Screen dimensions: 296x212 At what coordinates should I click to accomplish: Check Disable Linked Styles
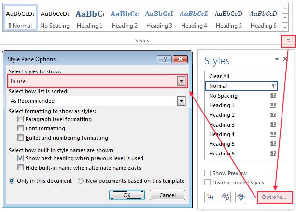(x=207, y=183)
